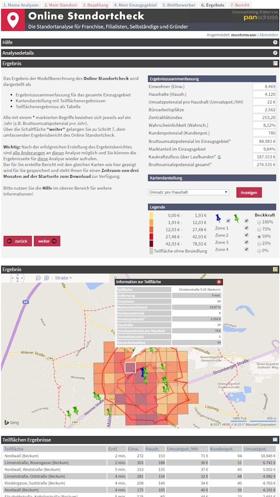Toggle the blue pushpin checkbox
Image resolution: width=280 pixels, height=497 pixels.
(x=229, y=221)
